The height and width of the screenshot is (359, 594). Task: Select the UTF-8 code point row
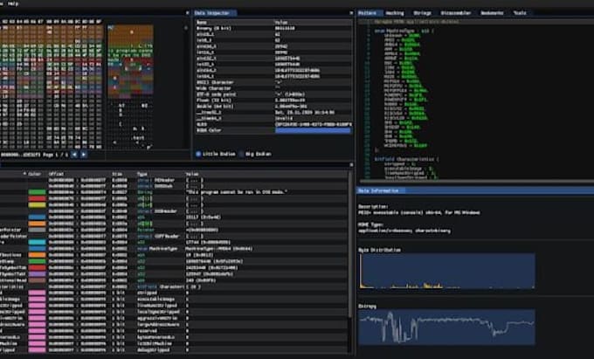click(273, 94)
